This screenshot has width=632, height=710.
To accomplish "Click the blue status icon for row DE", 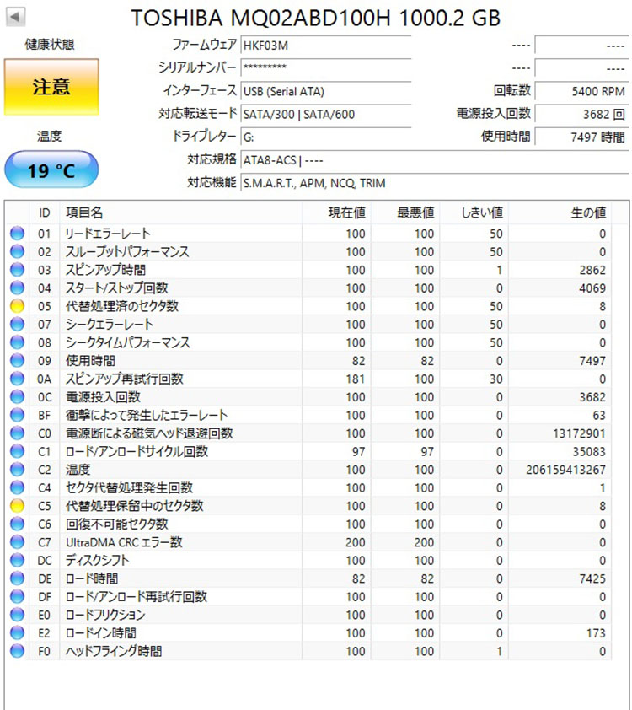I will 17,578.
